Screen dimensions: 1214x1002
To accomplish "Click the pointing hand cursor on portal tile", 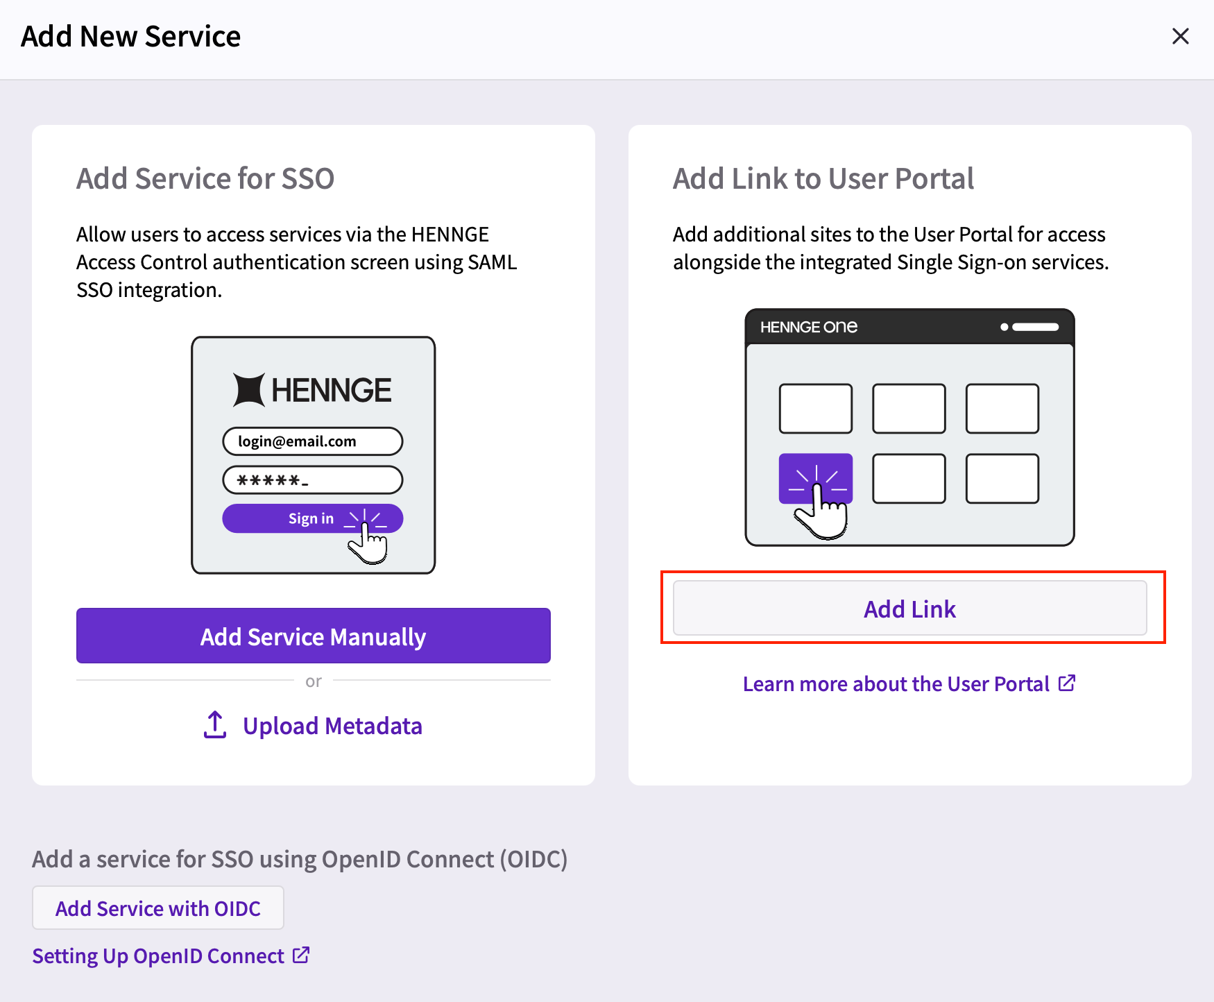I will [x=822, y=513].
